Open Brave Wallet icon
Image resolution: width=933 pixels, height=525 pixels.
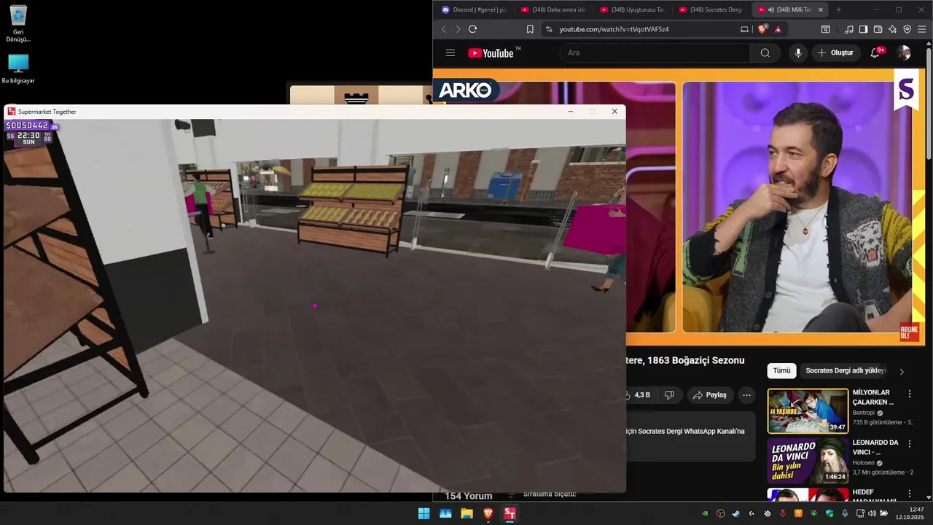point(878,29)
